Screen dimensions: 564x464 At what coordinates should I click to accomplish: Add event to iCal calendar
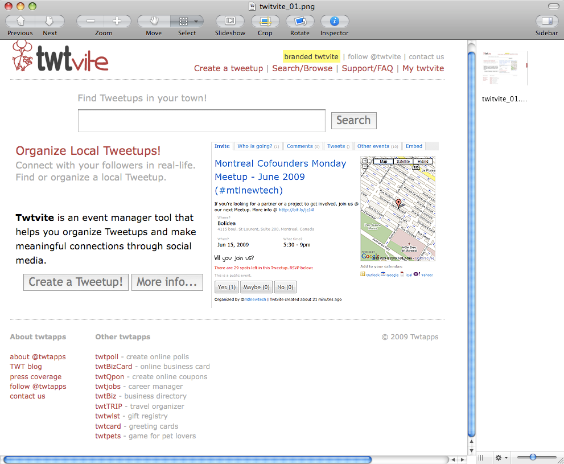point(406,274)
